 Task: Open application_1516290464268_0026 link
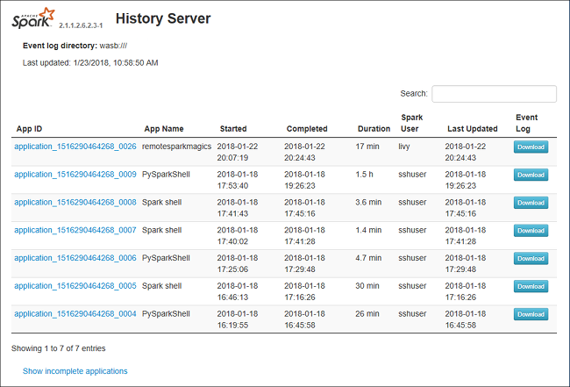pyautogui.click(x=75, y=147)
